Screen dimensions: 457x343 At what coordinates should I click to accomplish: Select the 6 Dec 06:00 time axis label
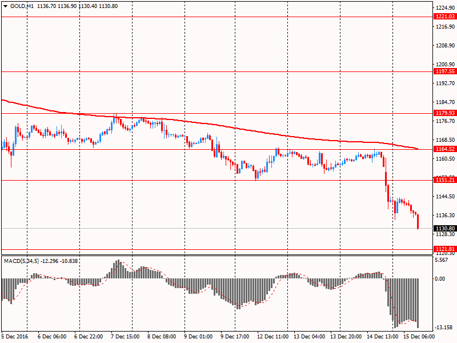pyautogui.click(x=52, y=336)
